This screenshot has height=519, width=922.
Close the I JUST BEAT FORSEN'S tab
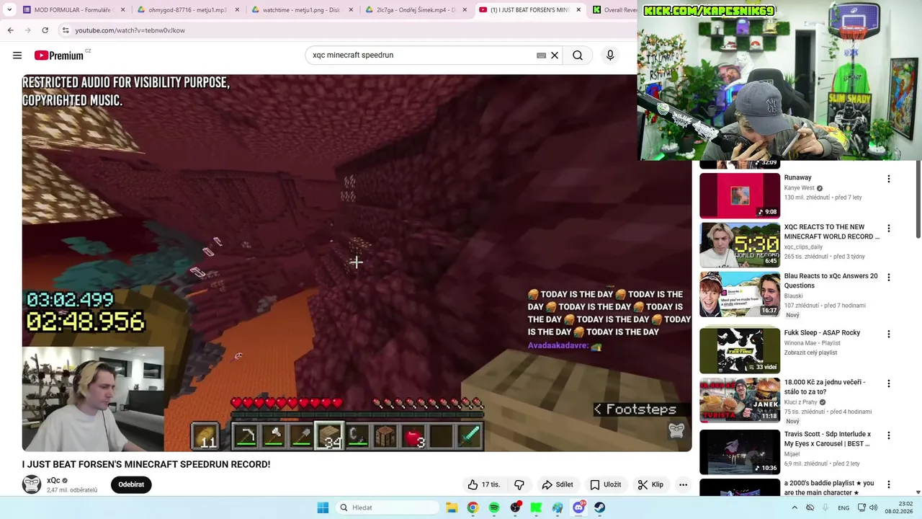578,10
